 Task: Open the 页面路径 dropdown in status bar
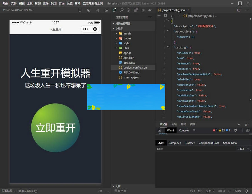8,191
